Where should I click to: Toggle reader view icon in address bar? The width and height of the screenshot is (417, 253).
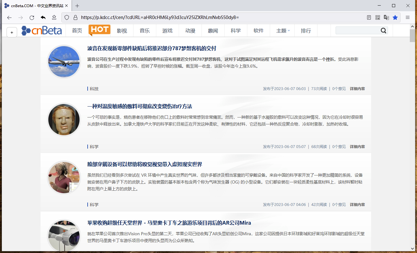369,17
